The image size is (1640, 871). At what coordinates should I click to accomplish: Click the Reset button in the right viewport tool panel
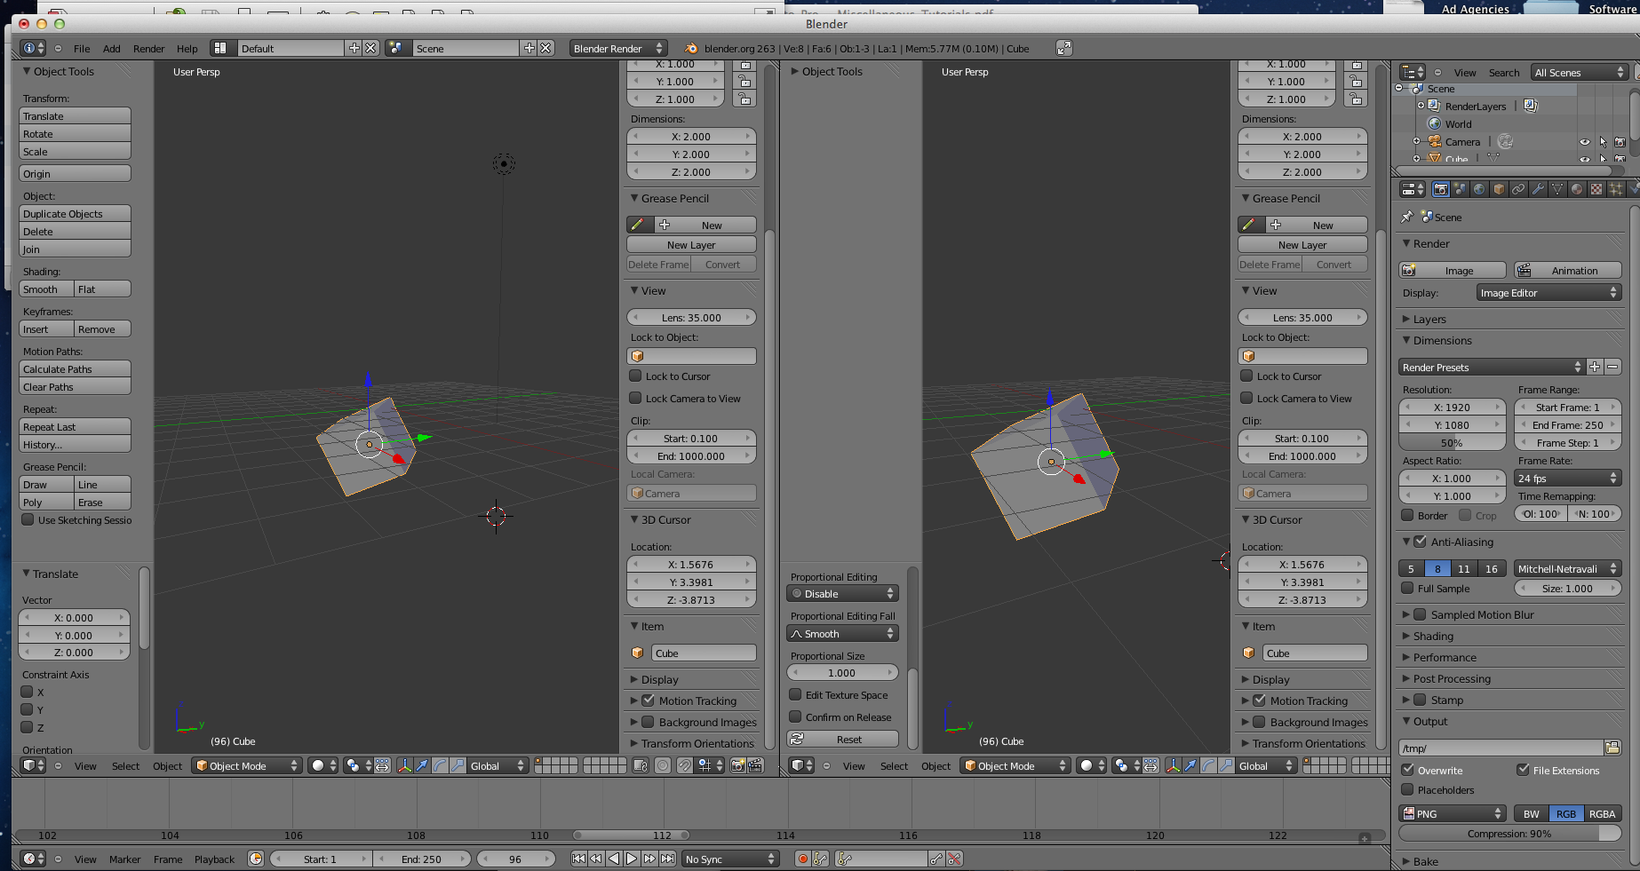[x=842, y=739]
